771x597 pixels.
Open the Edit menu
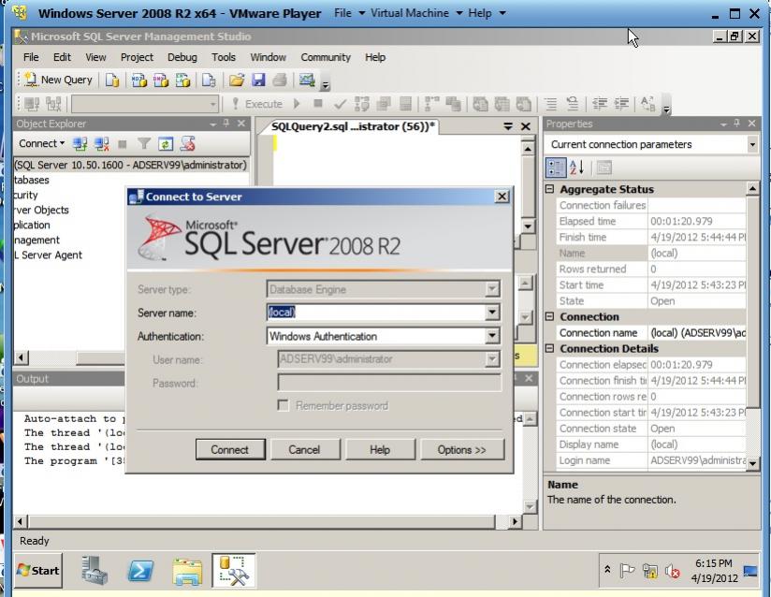click(62, 57)
